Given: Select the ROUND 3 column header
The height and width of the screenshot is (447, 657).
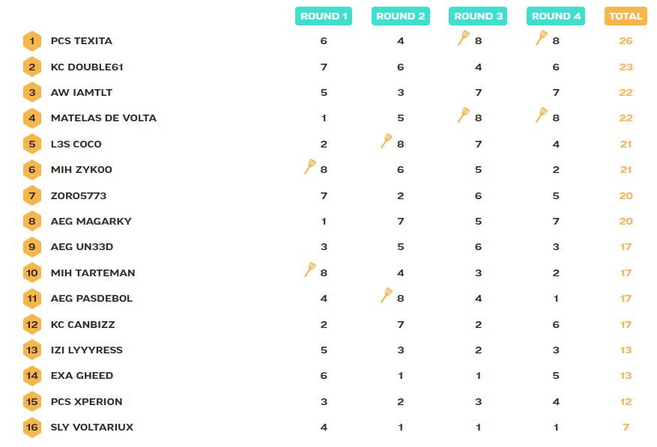Looking at the screenshot, I should point(479,16).
